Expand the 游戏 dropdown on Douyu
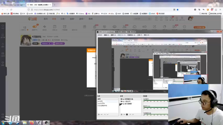Viewport: 223px width, 125px height. [82, 19]
